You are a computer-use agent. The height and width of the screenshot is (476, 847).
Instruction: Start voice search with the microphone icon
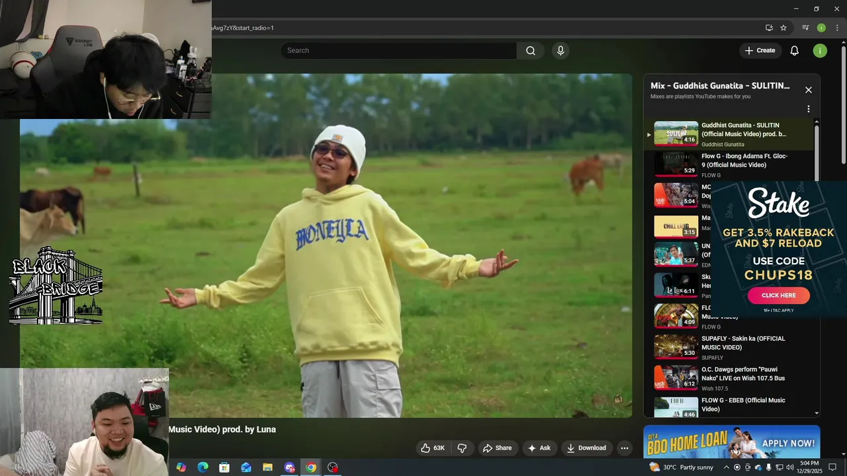[x=560, y=51]
